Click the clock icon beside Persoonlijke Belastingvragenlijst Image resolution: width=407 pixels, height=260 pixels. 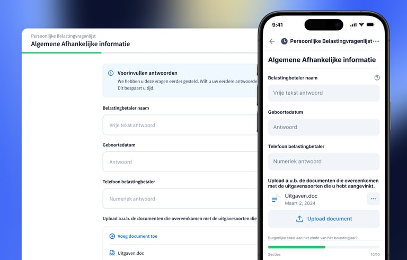pos(284,41)
